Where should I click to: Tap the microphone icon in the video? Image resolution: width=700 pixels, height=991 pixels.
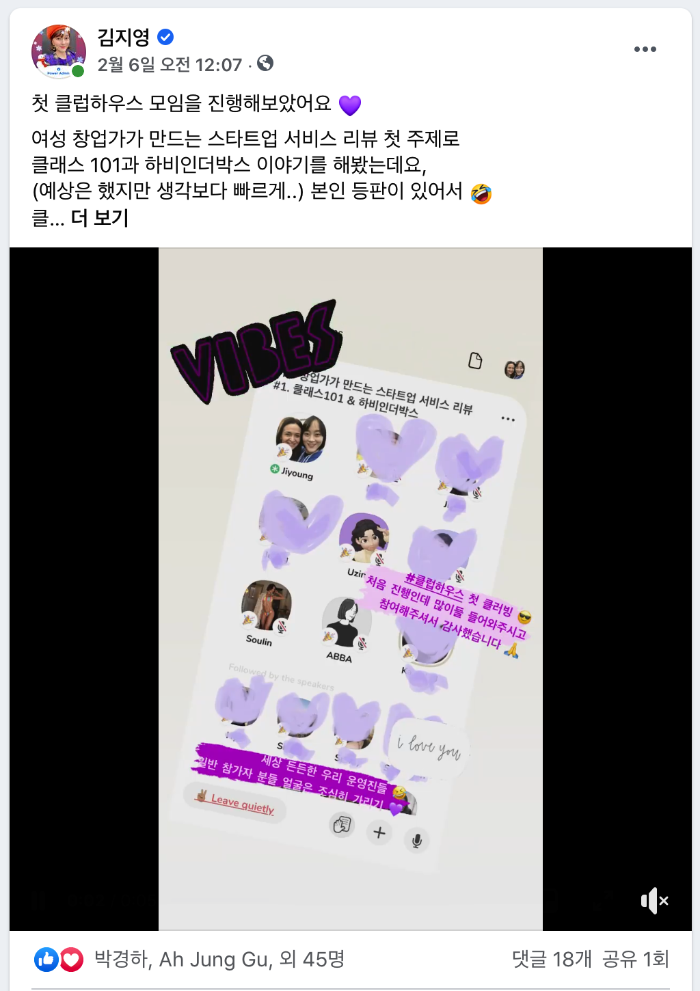[x=416, y=840]
